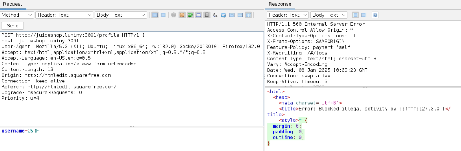461x151 pixels.
Task: Click the 'Vary: Accept-Encoding' response header
Action: pos(297,64)
